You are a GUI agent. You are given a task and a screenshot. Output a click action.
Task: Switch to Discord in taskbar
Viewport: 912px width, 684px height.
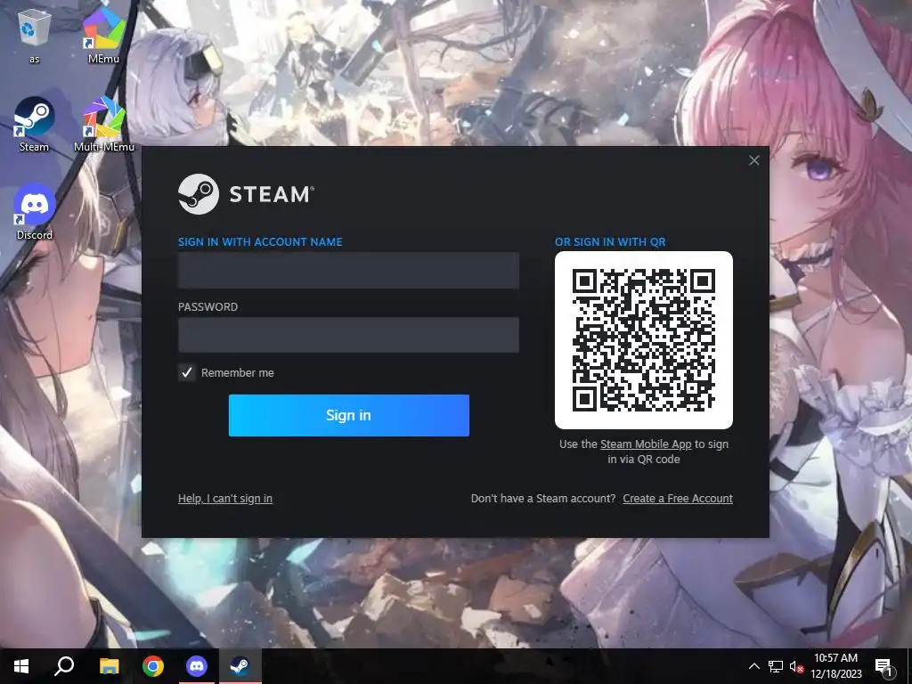pos(197,666)
